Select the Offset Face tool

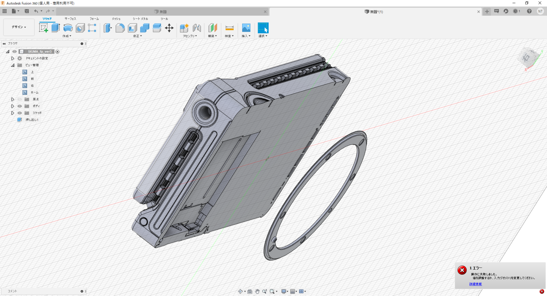click(x=157, y=28)
